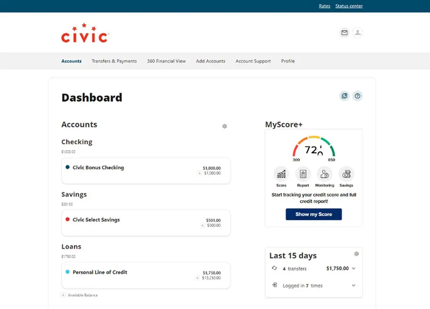The width and height of the screenshot is (430, 309).
Task: Open Accounts section settings gear
Action: coord(225,126)
